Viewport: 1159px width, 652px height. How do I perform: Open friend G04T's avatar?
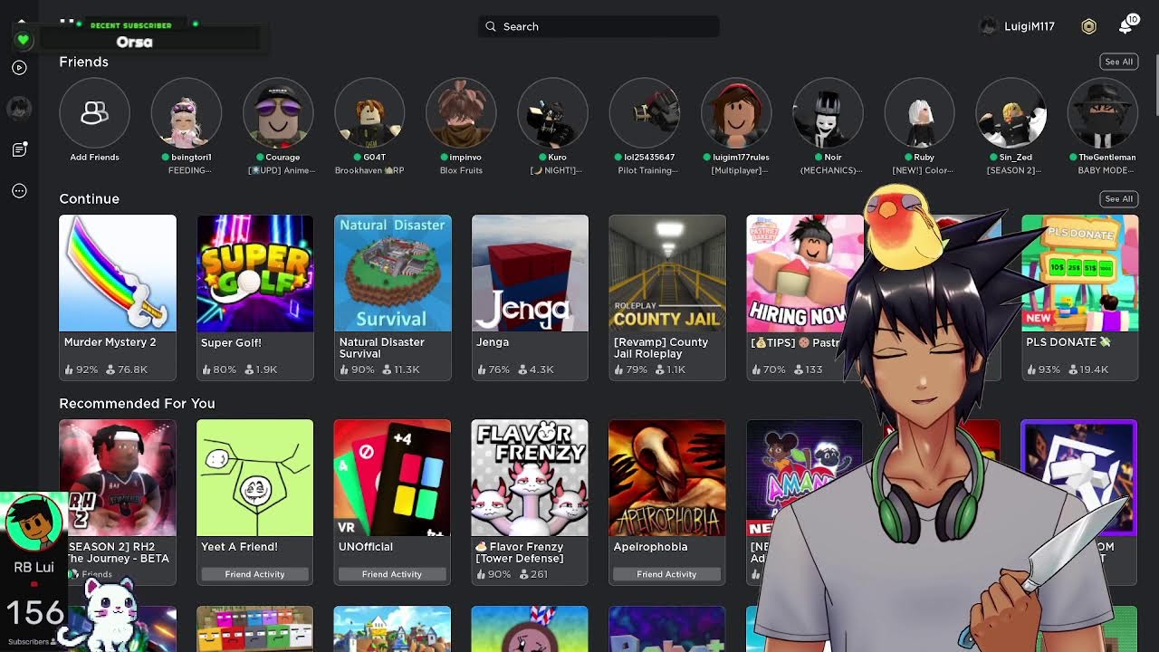369,113
